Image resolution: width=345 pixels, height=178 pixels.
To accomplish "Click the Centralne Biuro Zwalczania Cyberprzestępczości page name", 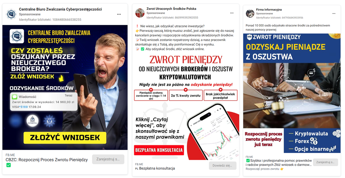I will pos(60,9).
